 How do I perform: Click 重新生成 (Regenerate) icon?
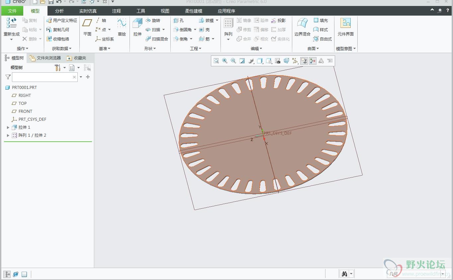pyautogui.click(x=11, y=23)
